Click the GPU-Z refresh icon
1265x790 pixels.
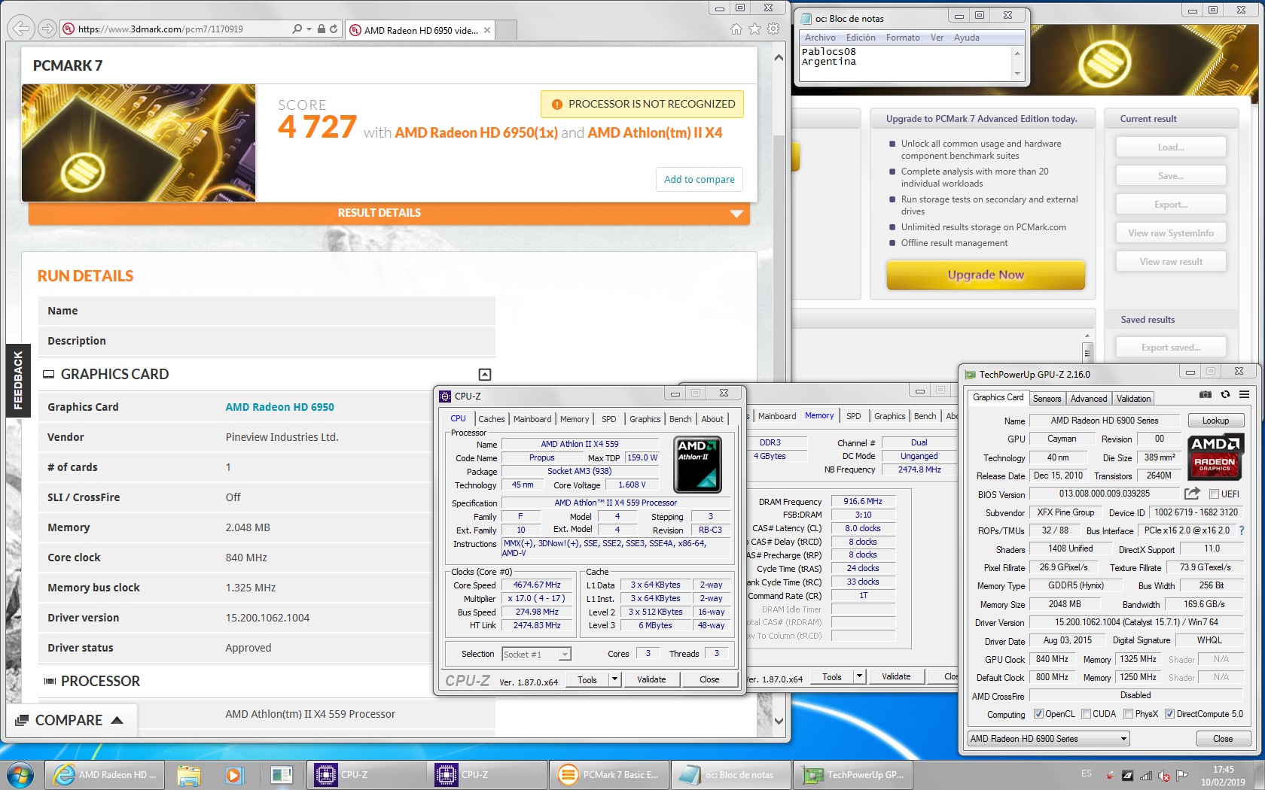coord(1225,394)
